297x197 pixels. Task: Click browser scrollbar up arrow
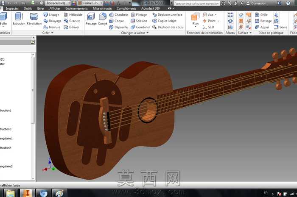(33, 55)
